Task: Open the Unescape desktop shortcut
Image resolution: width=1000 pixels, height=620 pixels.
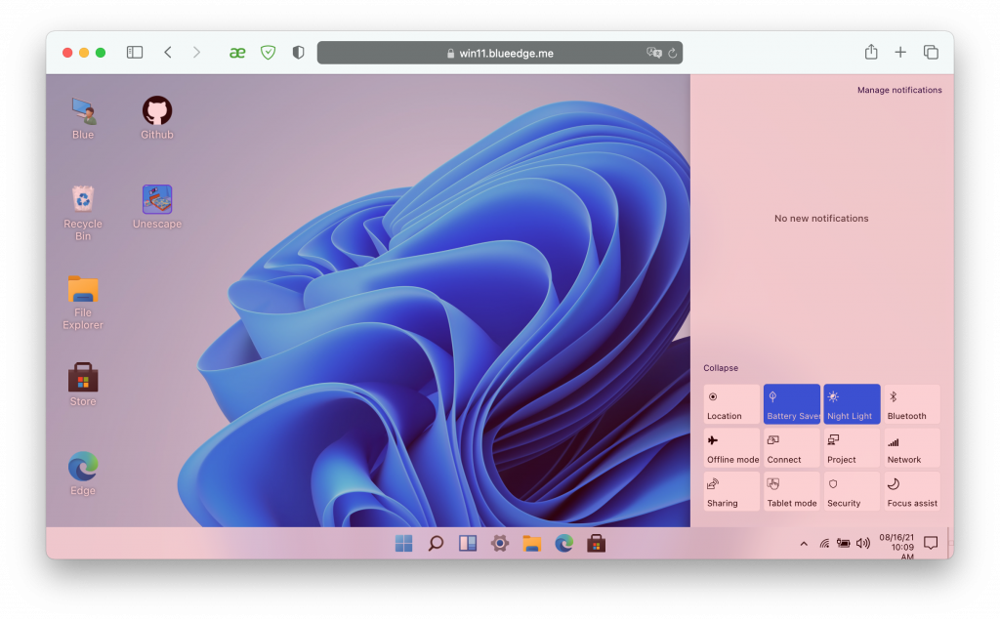Action: 156,201
